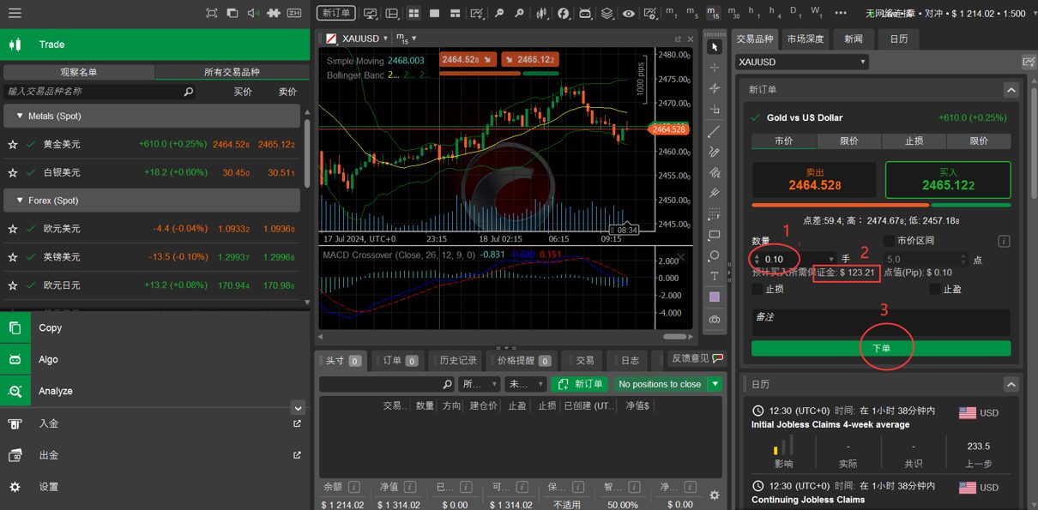1038x510 pixels.
Task: Open settings gear in account bar
Action: [x=715, y=495]
